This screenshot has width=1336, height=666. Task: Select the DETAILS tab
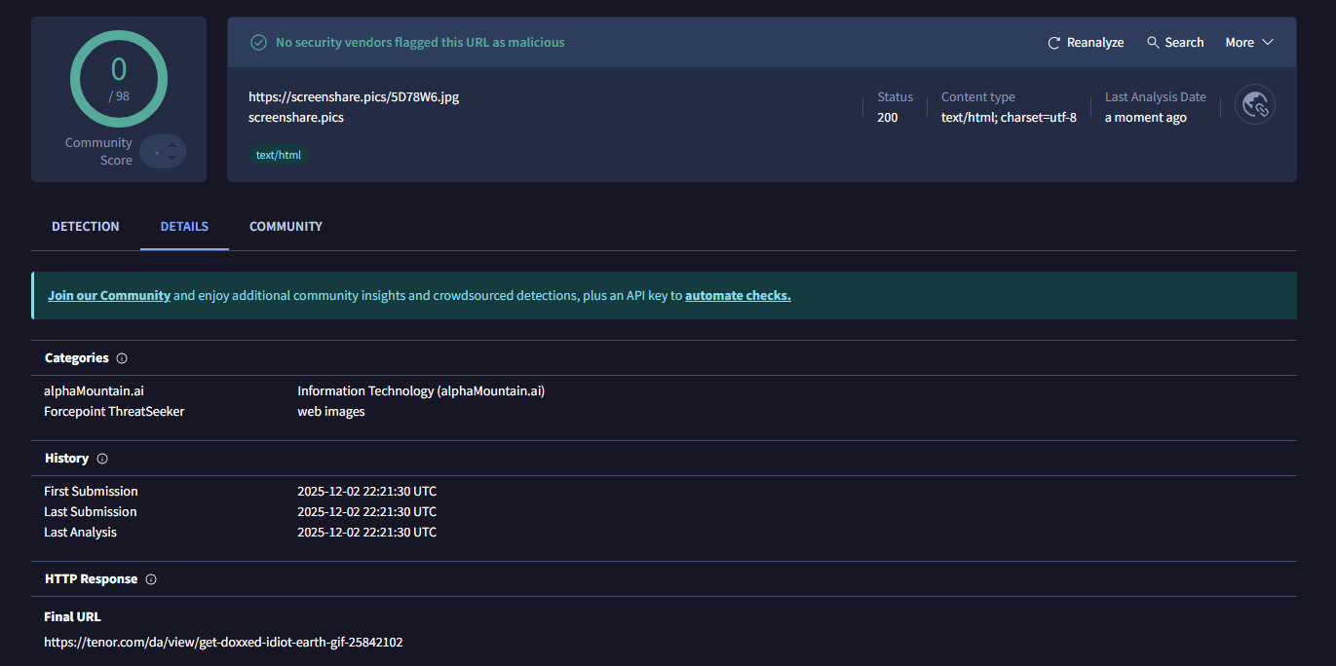click(x=184, y=226)
